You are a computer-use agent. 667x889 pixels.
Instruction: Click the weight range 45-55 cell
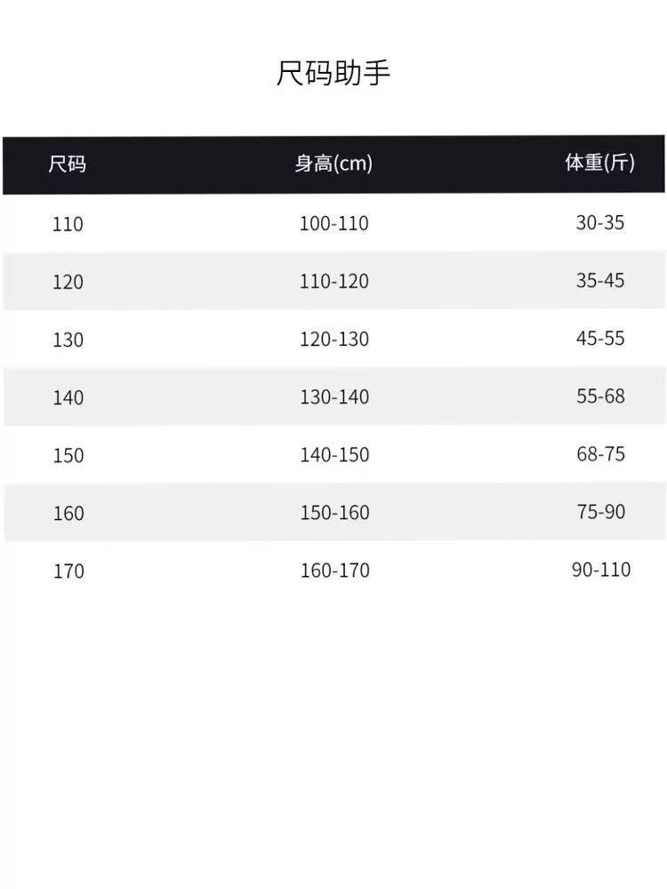pyautogui.click(x=600, y=339)
